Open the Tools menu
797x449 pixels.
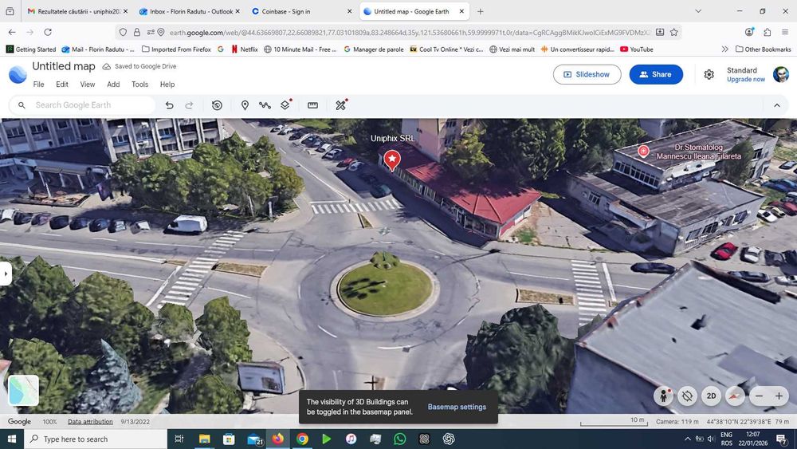coord(139,85)
